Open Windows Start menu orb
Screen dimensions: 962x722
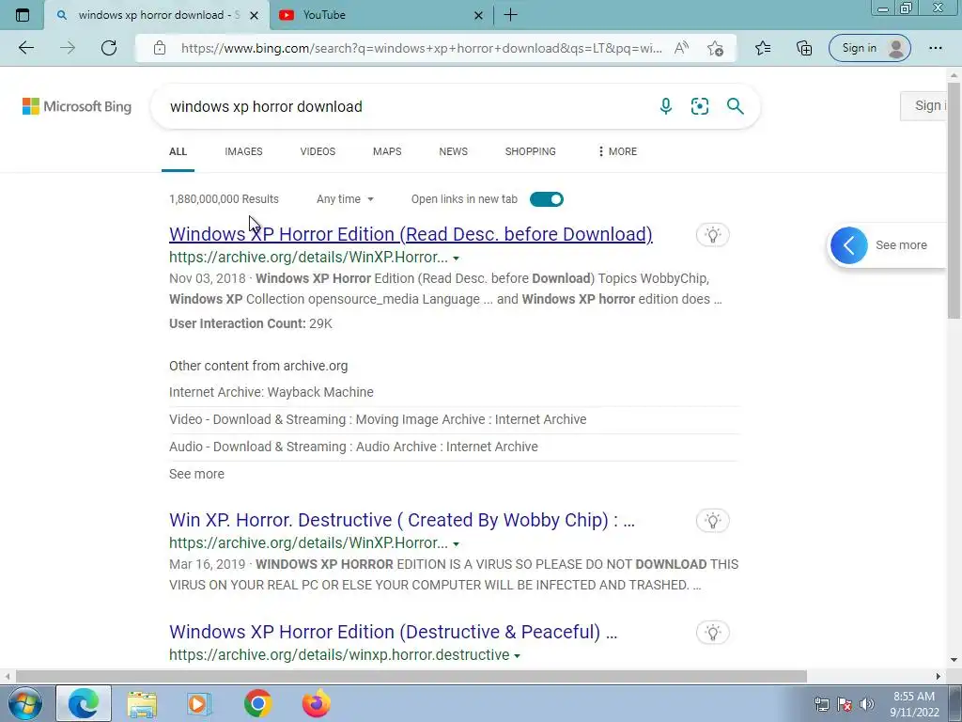point(24,703)
